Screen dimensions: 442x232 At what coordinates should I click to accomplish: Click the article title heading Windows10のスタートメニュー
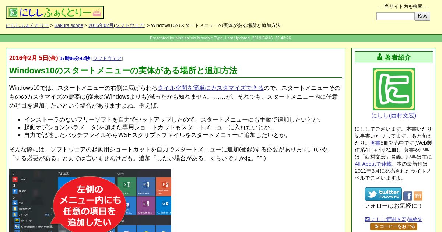point(123,71)
